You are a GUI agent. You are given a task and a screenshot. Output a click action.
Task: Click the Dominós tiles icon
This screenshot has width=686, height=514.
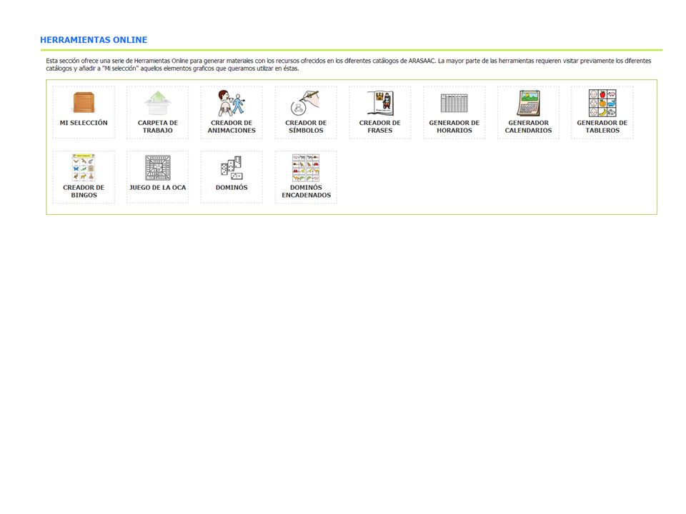pos(232,168)
